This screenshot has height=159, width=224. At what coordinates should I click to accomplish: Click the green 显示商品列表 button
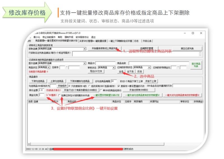coord(196,65)
